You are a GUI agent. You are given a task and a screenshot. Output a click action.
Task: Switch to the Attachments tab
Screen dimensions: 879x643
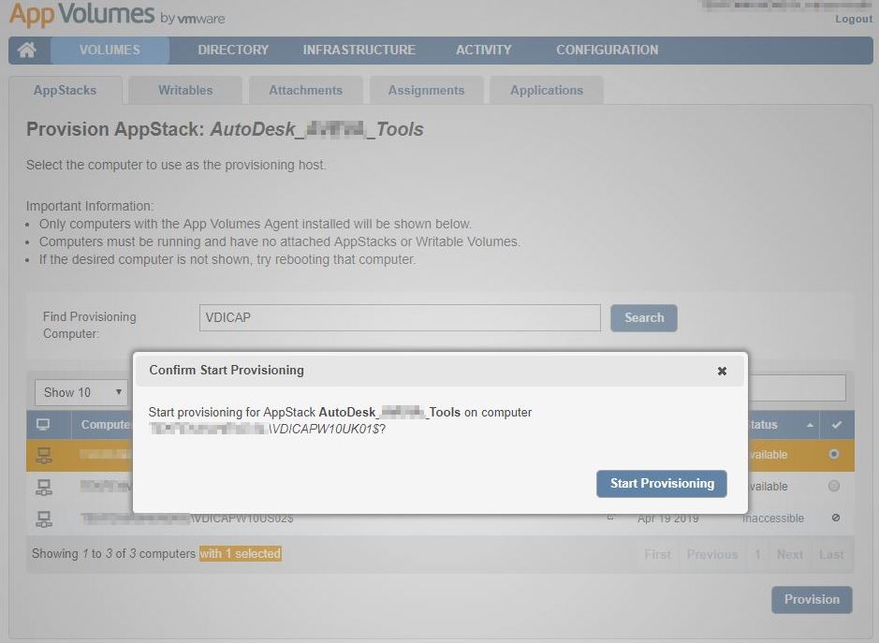pyautogui.click(x=305, y=90)
